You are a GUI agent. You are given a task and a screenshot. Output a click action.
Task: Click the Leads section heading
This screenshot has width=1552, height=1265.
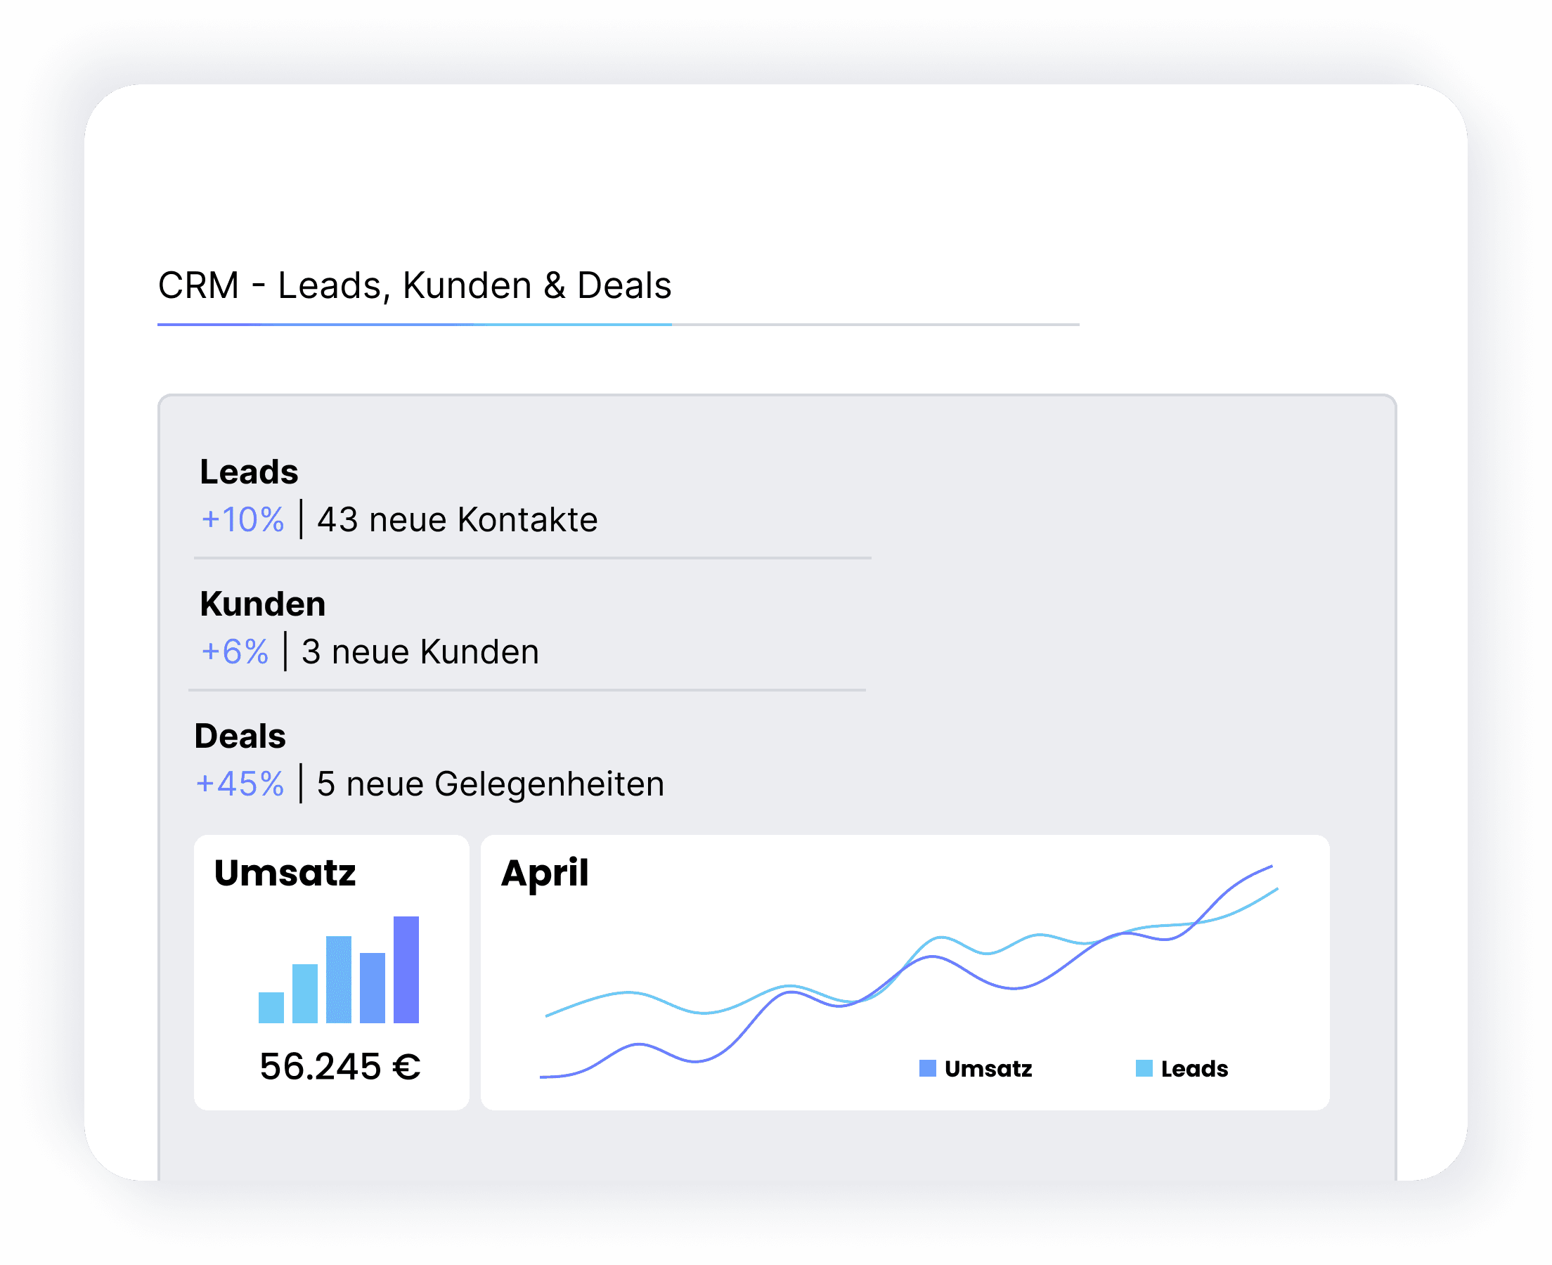(x=248, y=472)
